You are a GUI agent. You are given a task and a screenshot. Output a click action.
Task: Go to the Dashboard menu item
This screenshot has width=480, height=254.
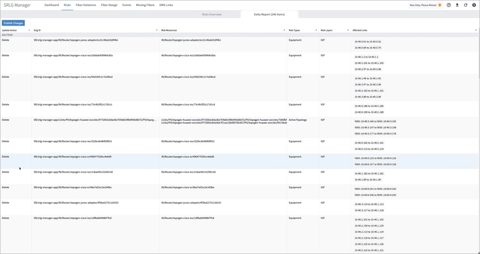(x=52, y=5)
